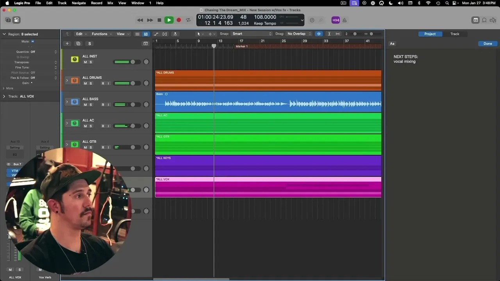Open the Snap mode Smart dropdown
This screenshot has width=500, height=281.
(251, 34)
